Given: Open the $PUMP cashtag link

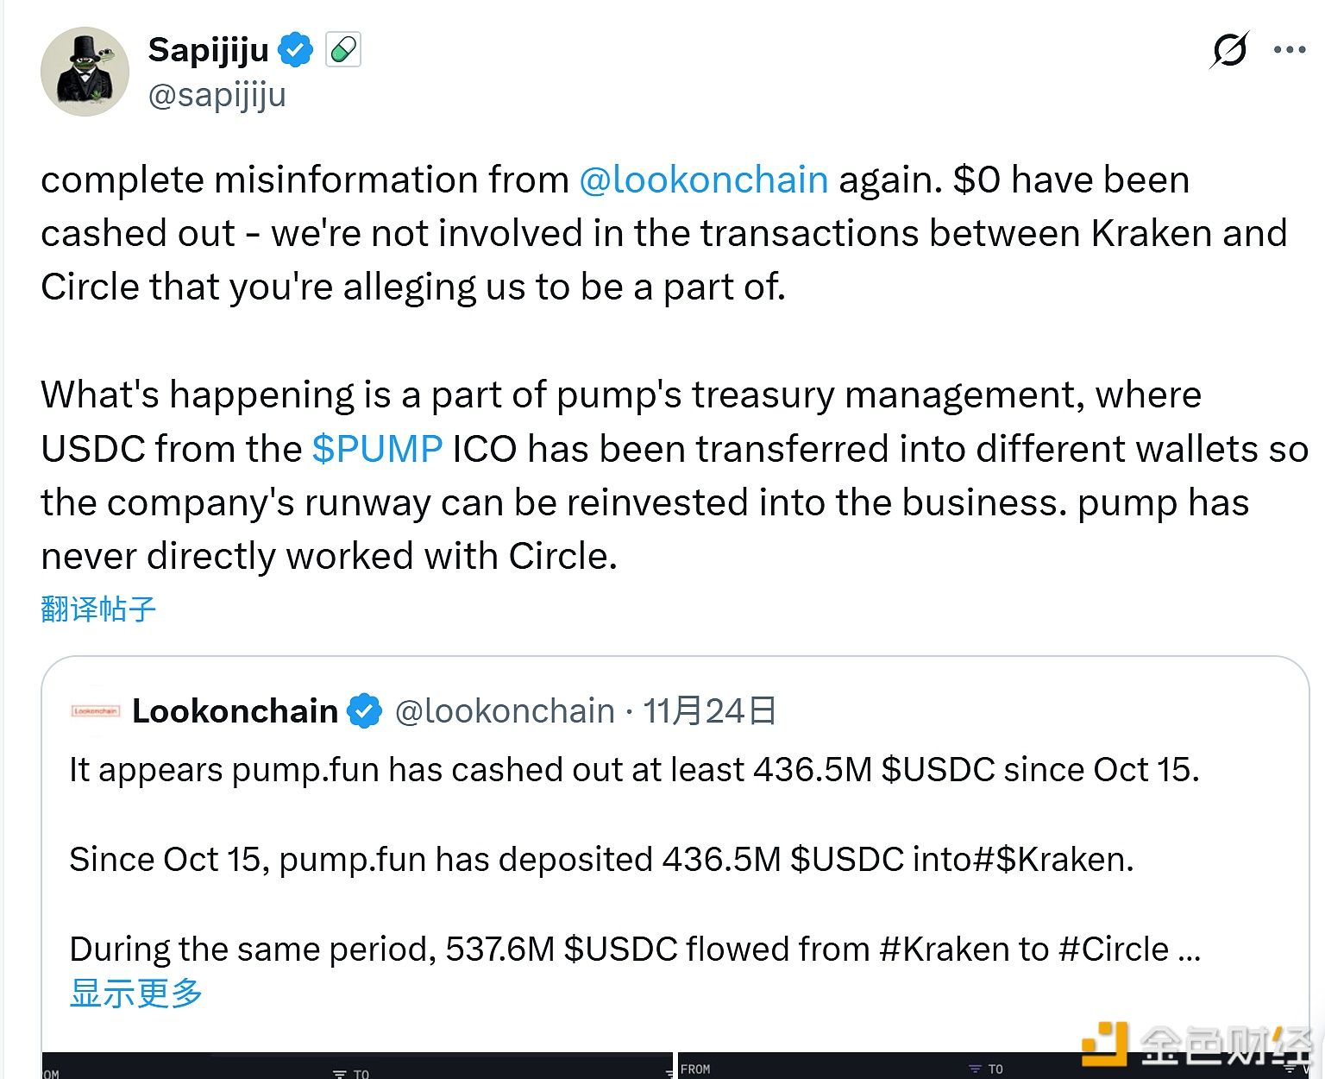Looking at the screenshot, I should pyautogui.click(x=377, y=449).
